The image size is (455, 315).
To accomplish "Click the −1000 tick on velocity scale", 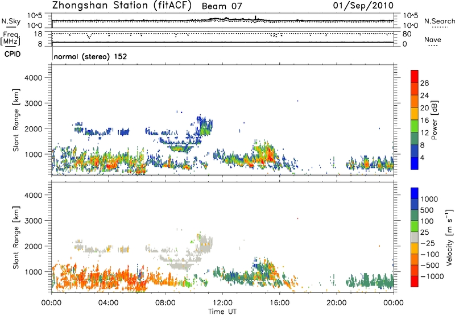I will tap(432, 276).
